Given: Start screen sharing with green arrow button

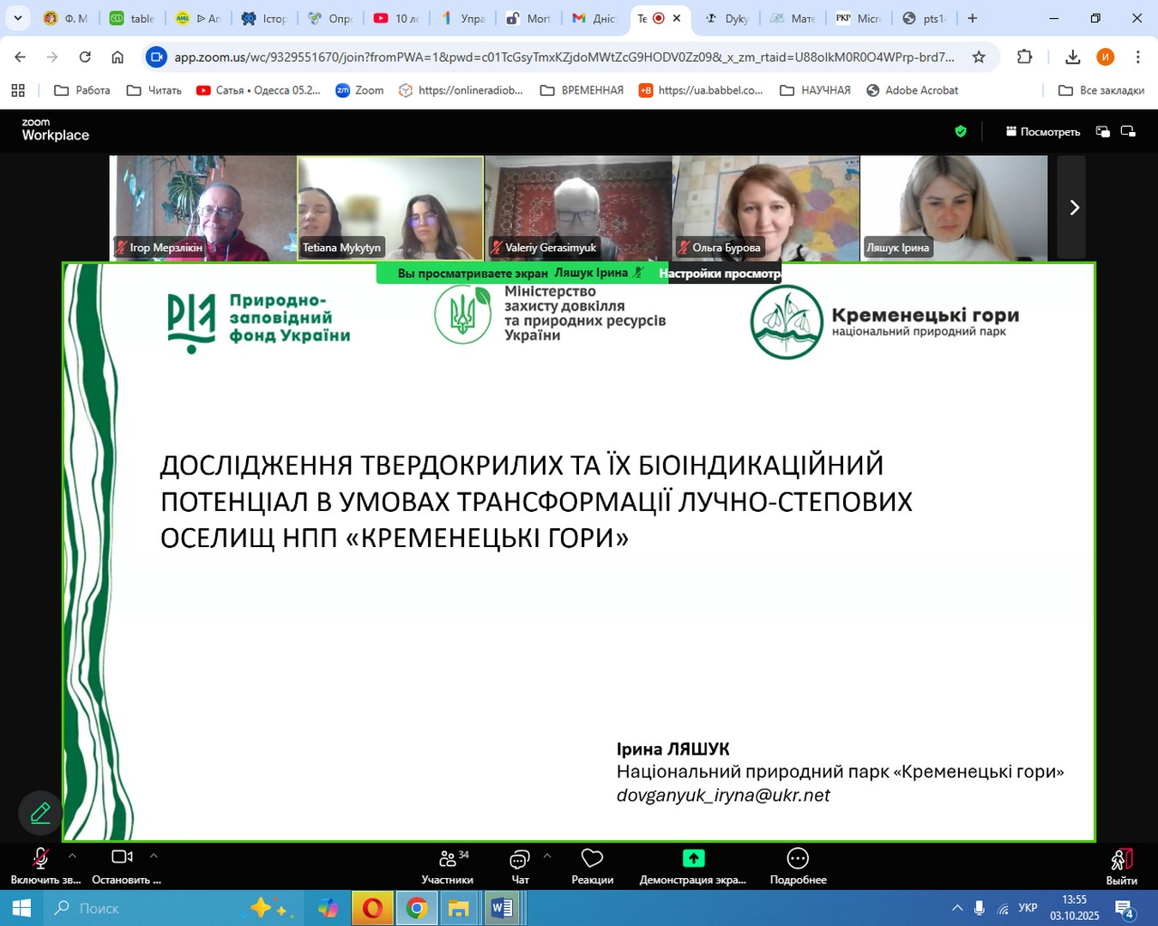Looking at the screenshot, I should [693, 858].
